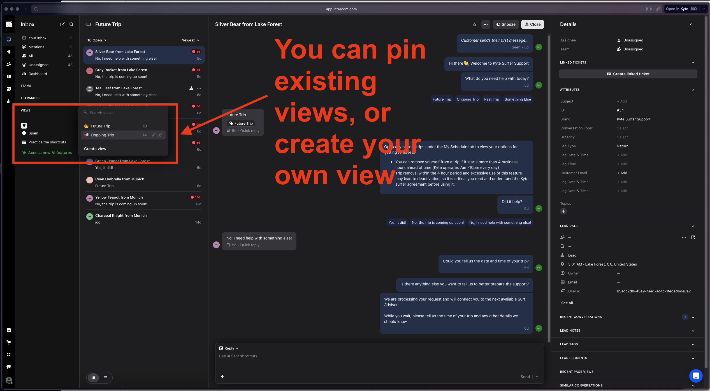Open the Newest sort dropdown
The width and height of the screenshot is (710, 391).
click(190, 40)
